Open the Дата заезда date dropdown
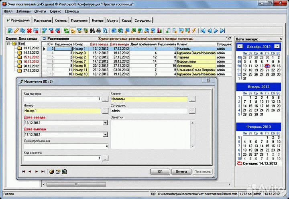Viewport: 289px width, 199px height. 105,123
